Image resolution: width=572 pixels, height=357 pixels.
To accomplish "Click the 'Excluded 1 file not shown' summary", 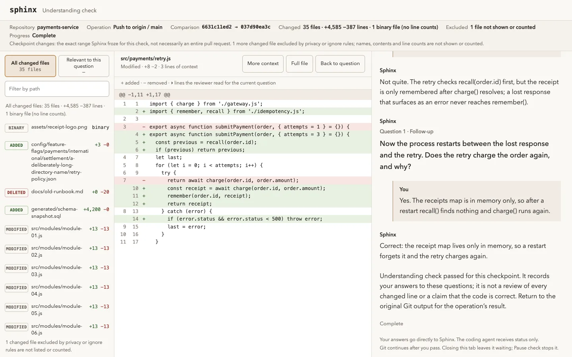I will click(491, 27).
